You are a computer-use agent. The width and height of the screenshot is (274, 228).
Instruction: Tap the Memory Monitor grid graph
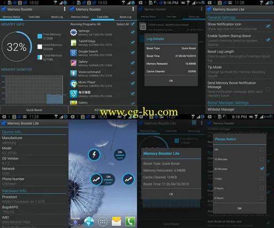[34, 90]
